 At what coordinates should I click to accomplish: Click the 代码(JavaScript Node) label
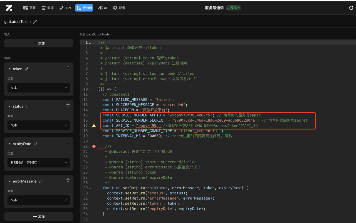coord(95,34)
